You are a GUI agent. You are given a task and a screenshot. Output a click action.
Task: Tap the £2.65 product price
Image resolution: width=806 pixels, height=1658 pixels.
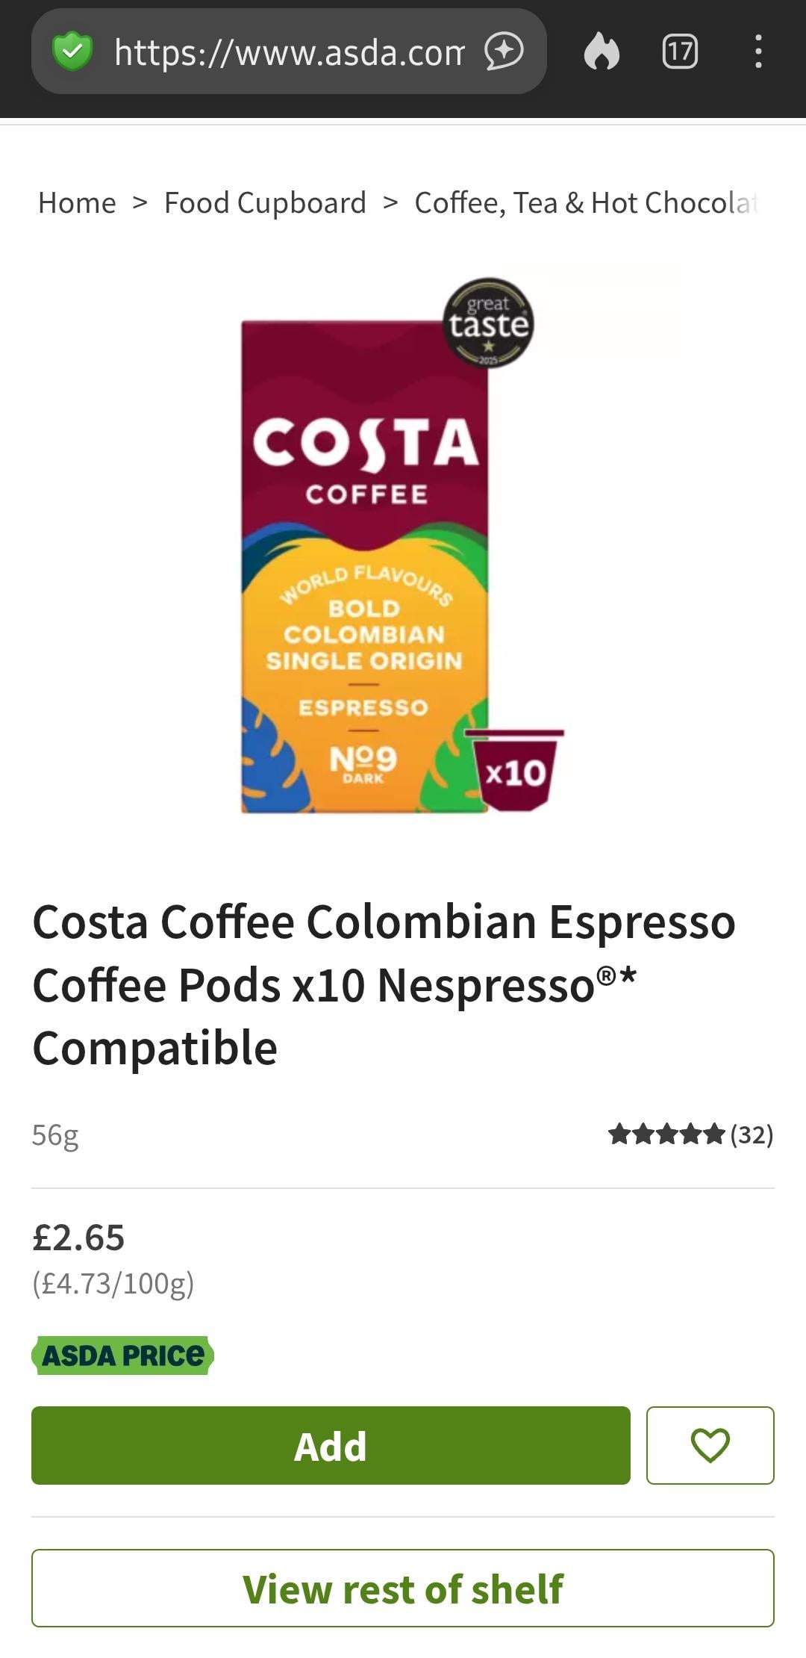point(78,1238)
